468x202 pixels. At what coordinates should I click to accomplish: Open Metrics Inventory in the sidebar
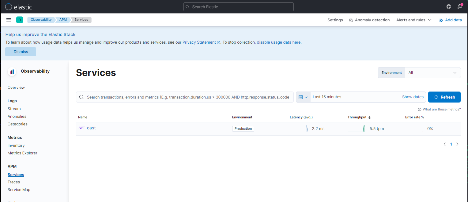point(16,146)
